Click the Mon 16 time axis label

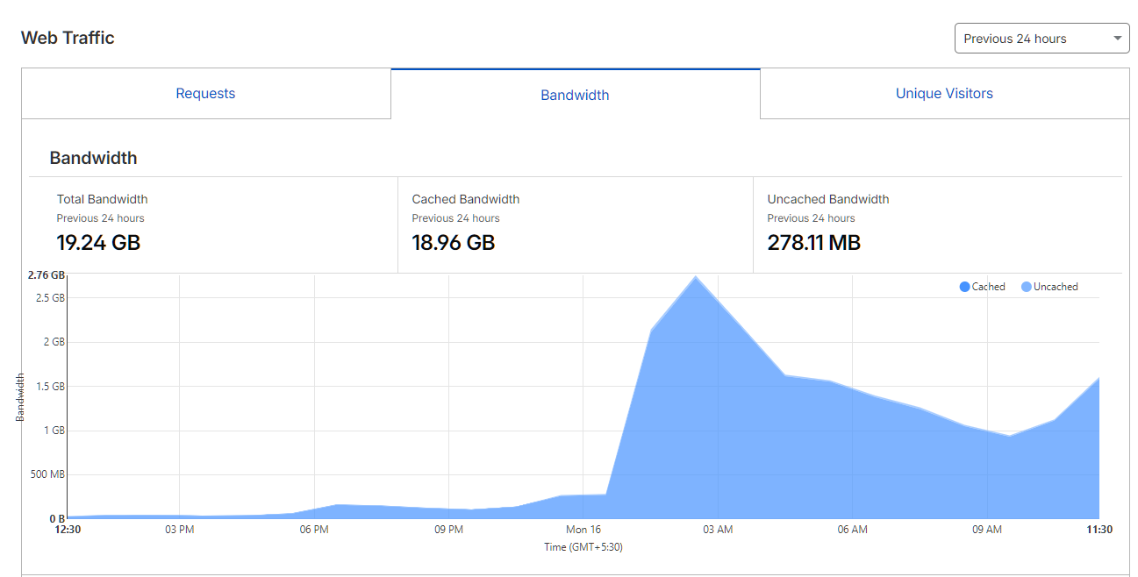[x=583, y=530]
